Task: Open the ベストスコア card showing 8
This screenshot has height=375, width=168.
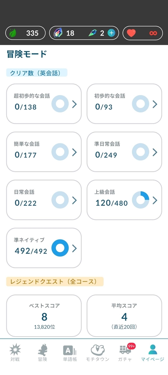Action: 44,315
